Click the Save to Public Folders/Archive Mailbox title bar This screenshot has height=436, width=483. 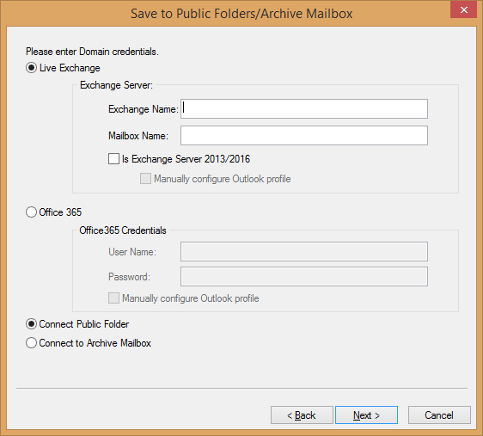tap(241, 14)
